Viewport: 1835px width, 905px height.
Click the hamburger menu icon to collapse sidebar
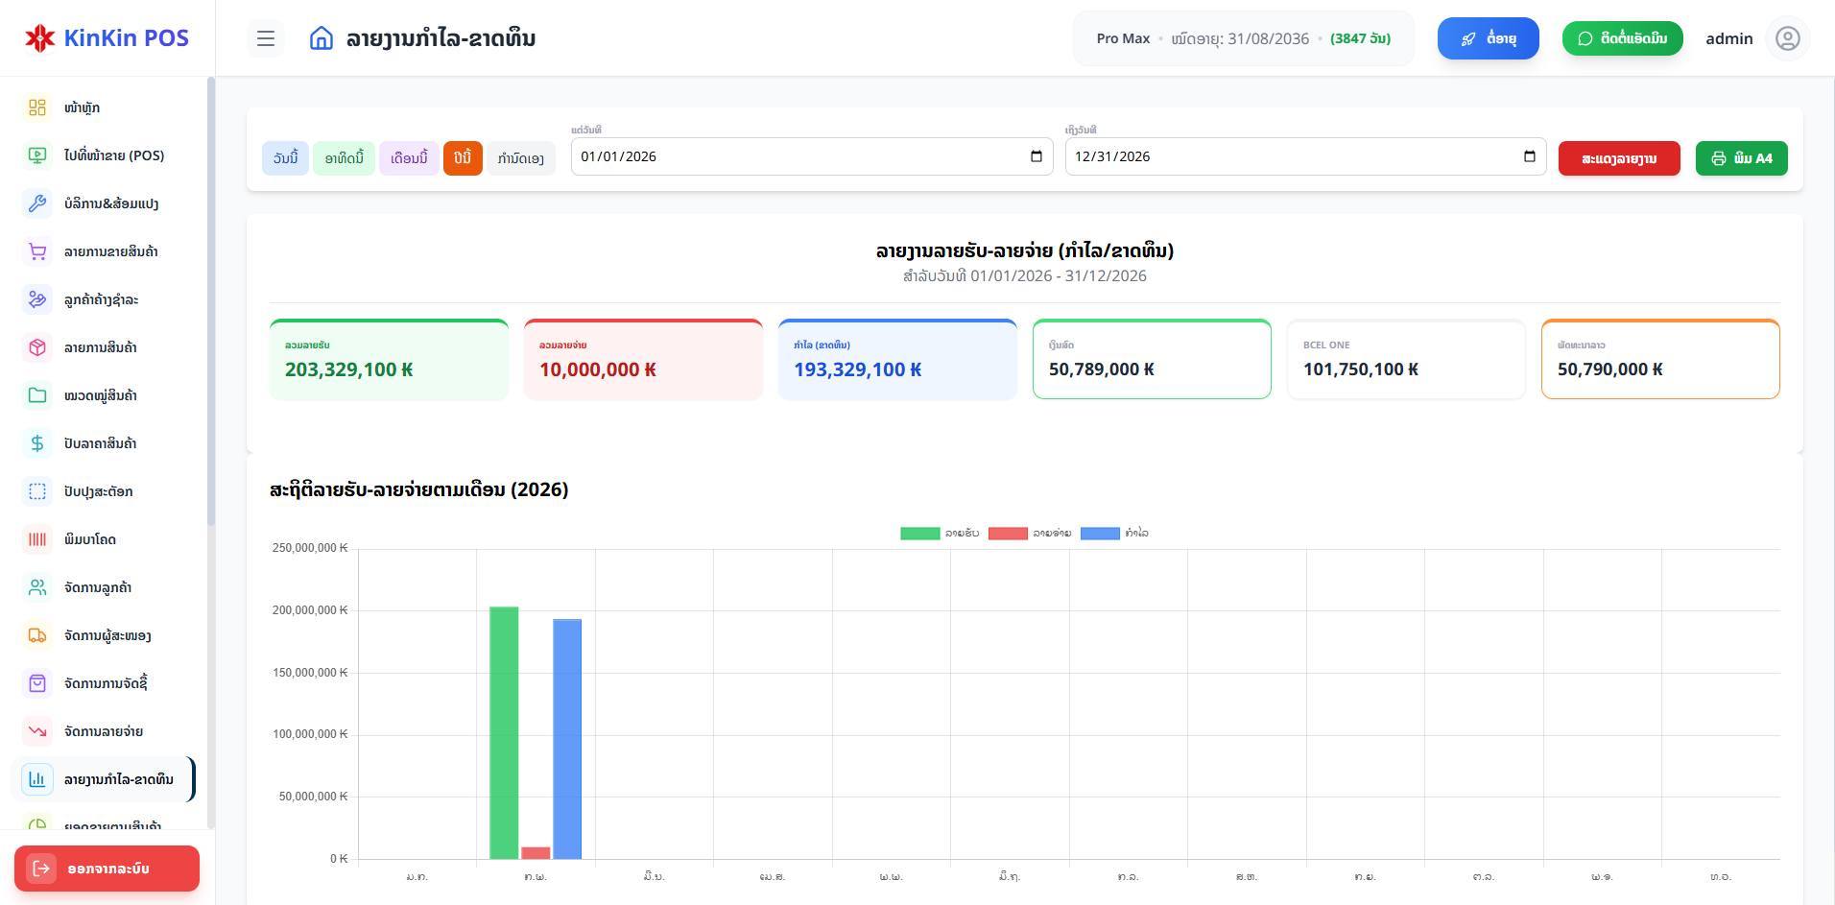click(266, 38)
